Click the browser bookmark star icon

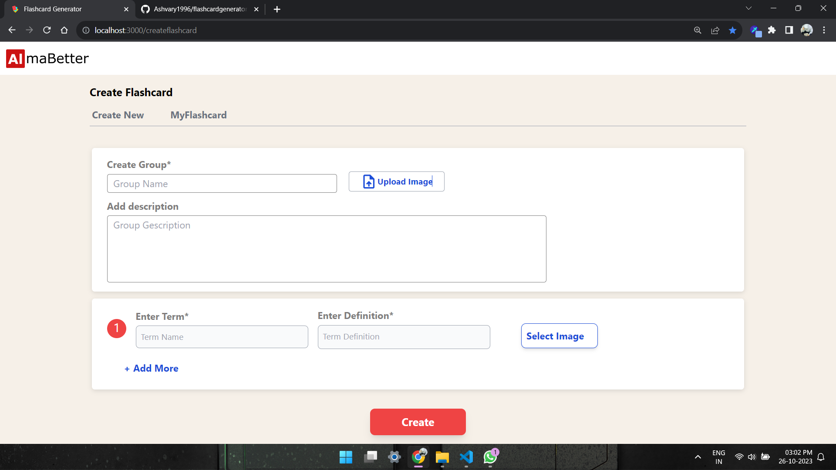(733, 30)
